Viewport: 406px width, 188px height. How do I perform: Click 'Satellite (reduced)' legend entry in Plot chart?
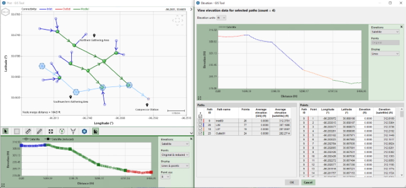(59, 139)
